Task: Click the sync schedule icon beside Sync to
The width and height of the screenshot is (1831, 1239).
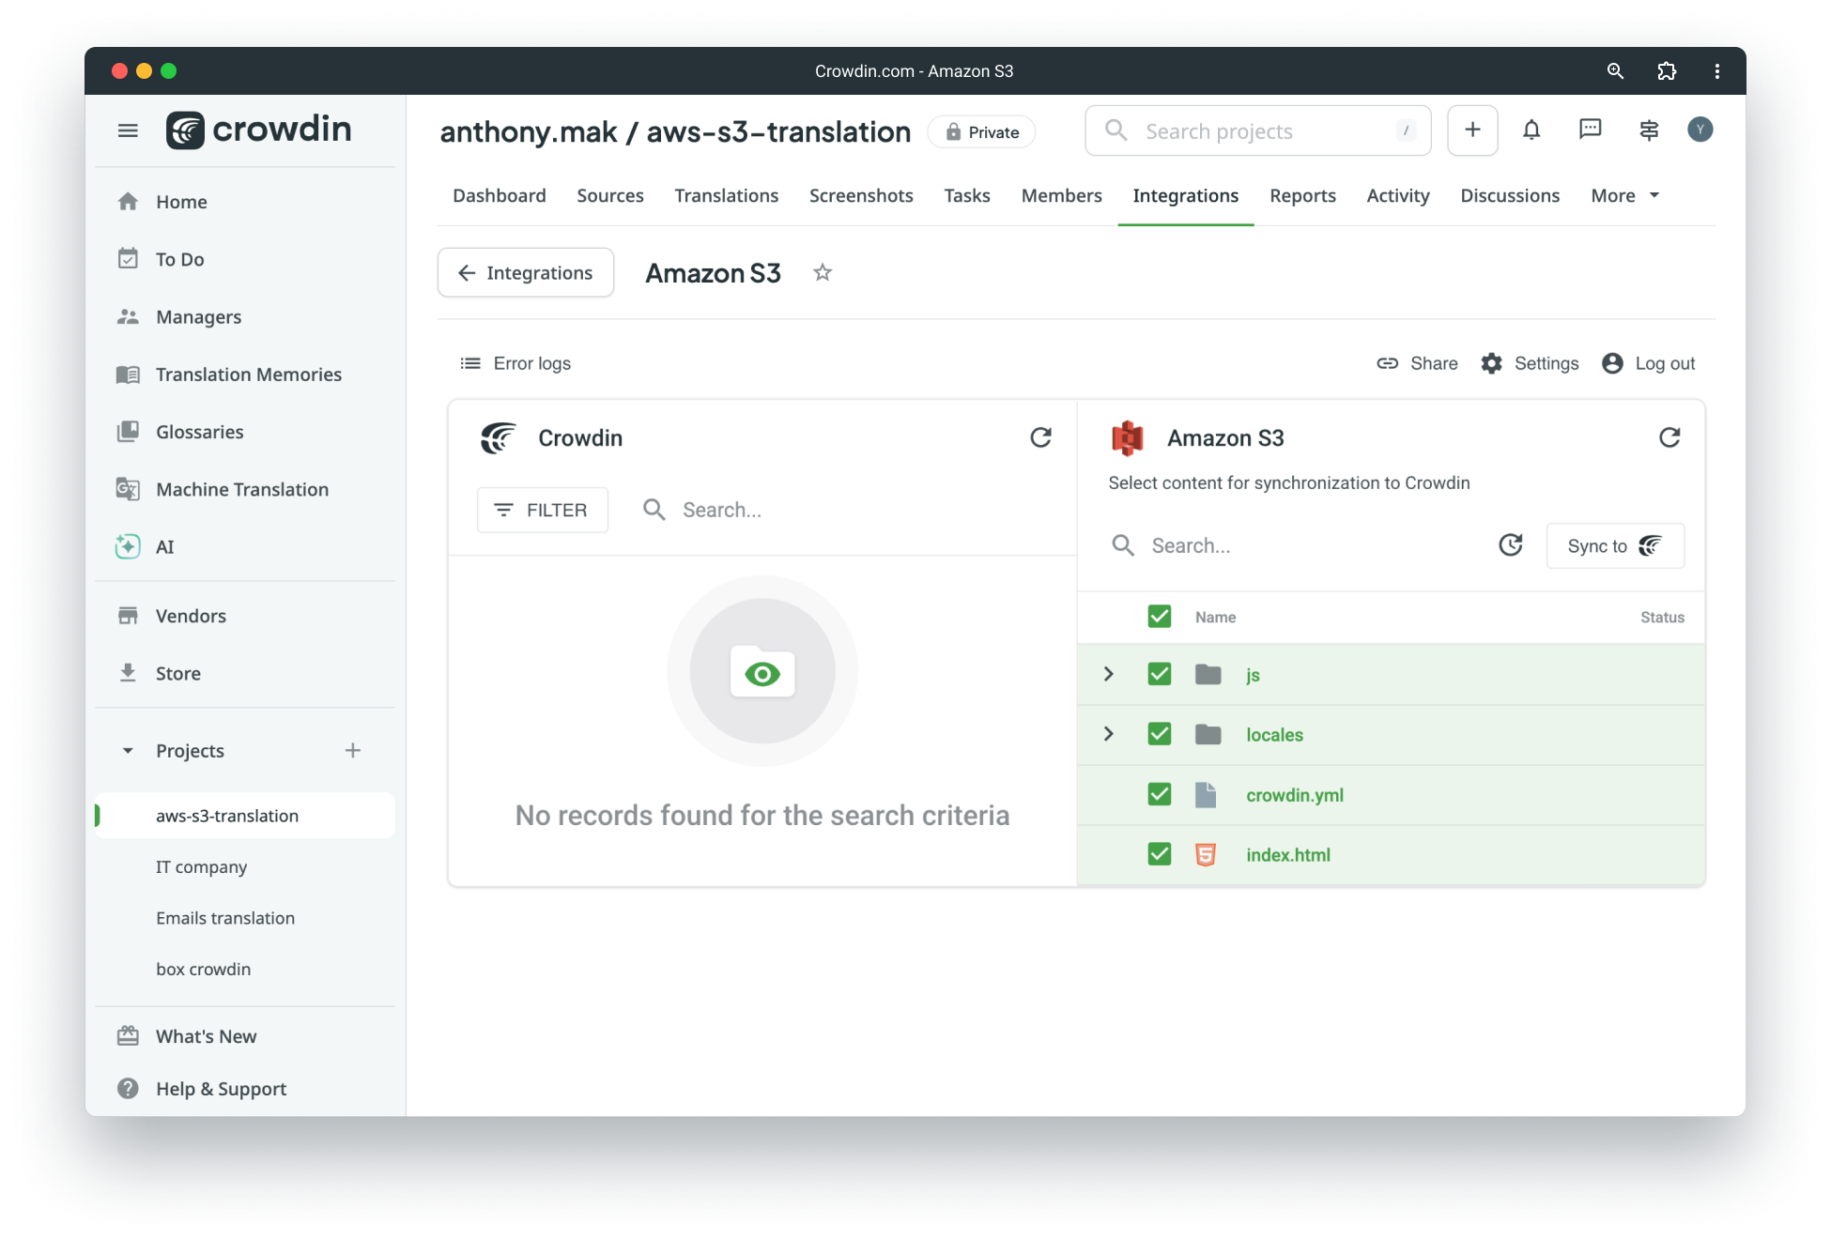Action: [x=1511, y=545]
